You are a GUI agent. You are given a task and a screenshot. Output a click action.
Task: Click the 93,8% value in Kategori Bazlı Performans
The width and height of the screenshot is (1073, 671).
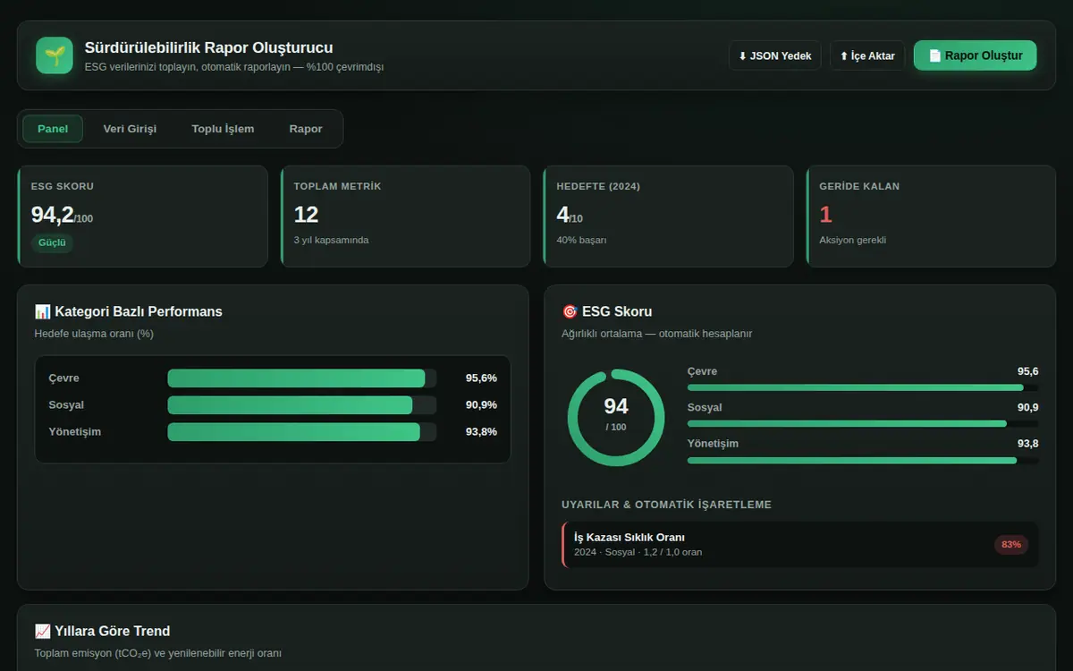pyautogui.click(x=481, y=432)
